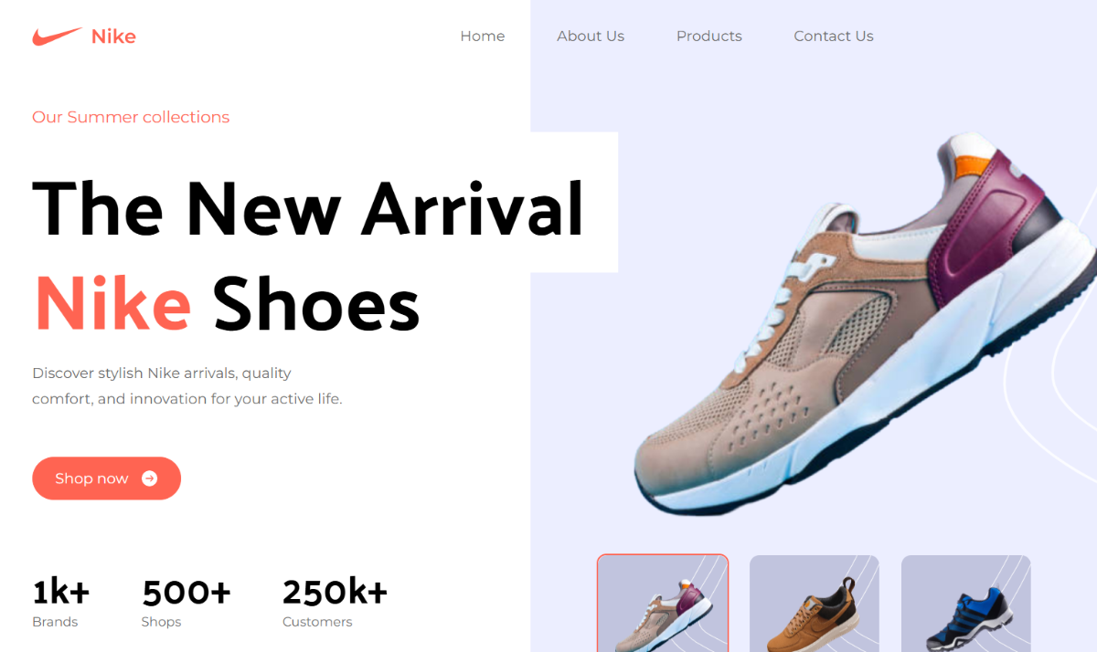Screen dimensions: 1097x652
Task: Pick the blue and black sneaker thumbnail
Action: tap(966, 603)
